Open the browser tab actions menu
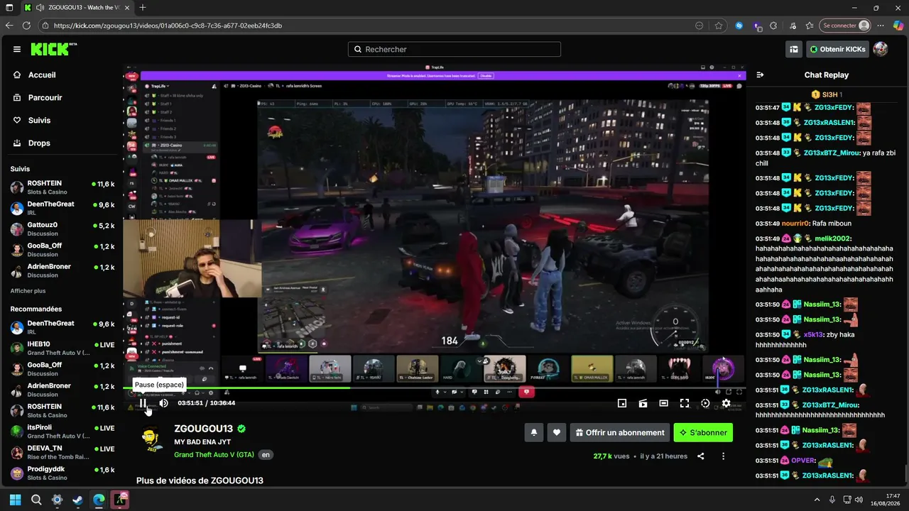This screenshot has width=909, height=511. click(9, 8)
